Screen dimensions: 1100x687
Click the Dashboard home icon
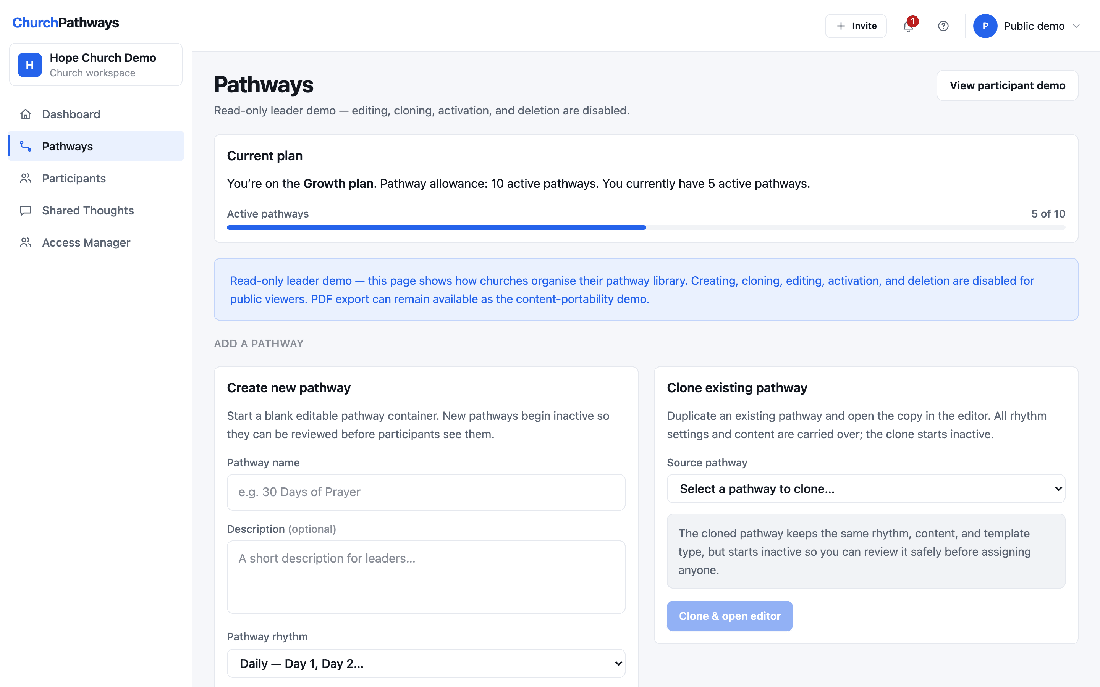(26, 114)
